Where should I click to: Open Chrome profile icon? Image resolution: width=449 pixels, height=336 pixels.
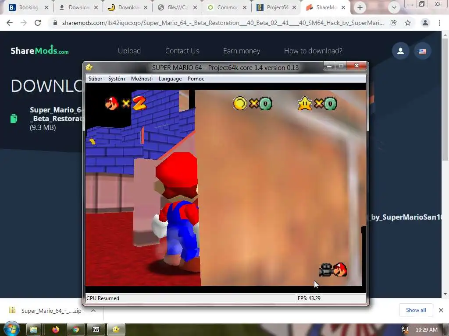[425, 23]
